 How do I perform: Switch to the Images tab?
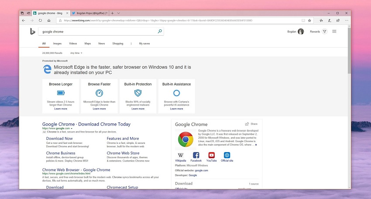click(57, 43)
